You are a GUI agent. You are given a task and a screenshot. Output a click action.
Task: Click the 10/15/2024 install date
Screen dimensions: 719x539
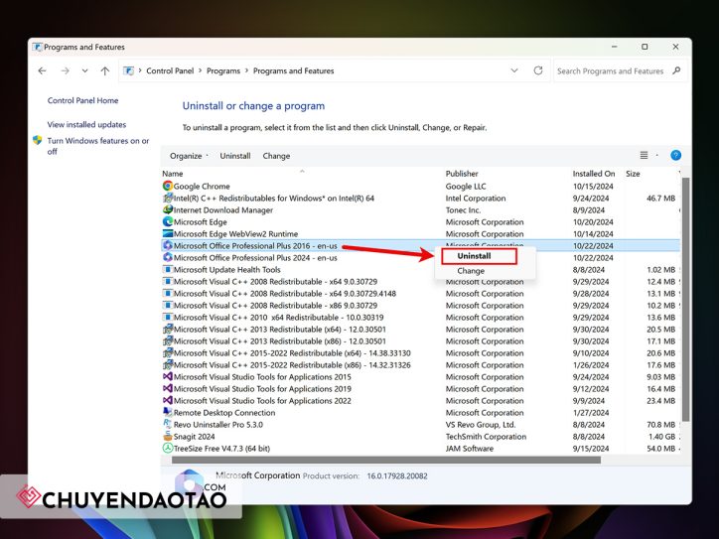pyautogui.click(x=593, y=186)
